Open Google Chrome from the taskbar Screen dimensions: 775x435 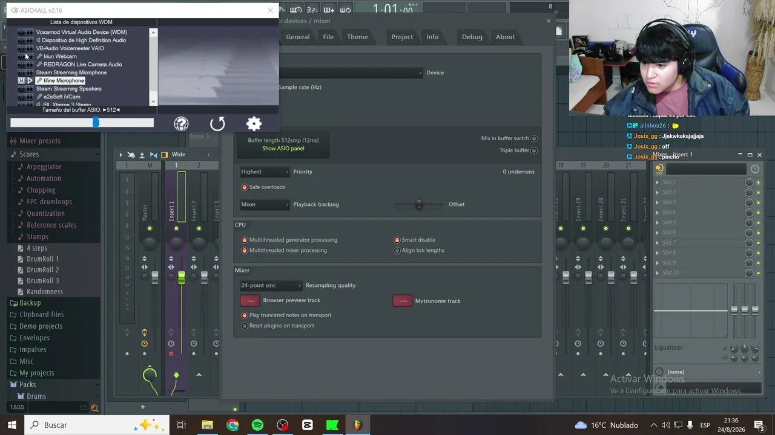(x=232, y=425)
